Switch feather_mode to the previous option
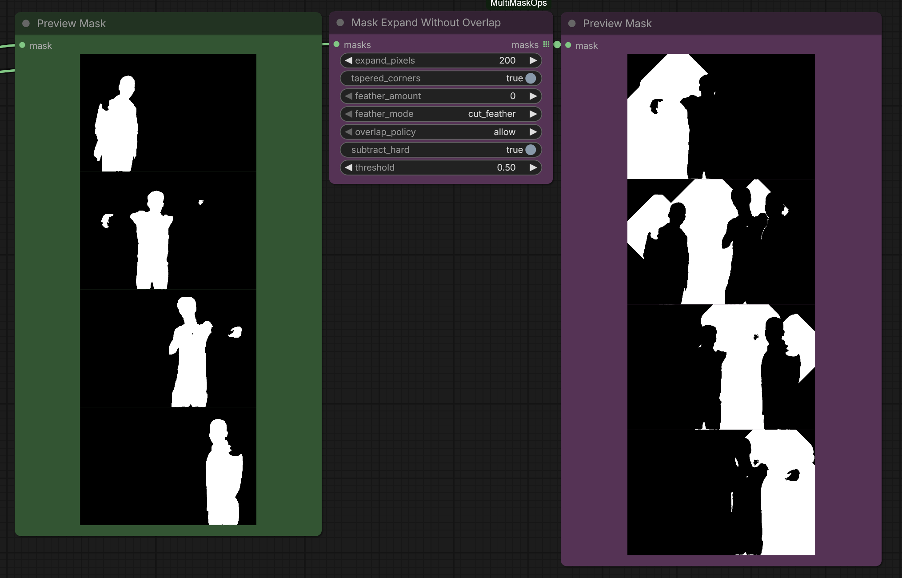The width and height of the screenshot is (902, 578). pyautogui.click(x=348, y=114)
